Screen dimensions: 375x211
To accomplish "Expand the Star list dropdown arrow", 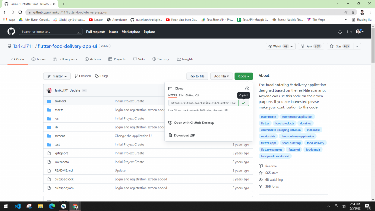I will pos(357,46).
